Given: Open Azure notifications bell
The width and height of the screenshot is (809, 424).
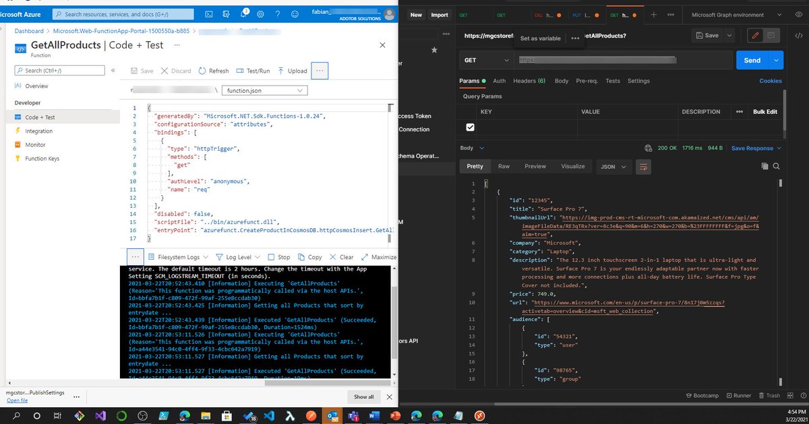Looking at the screenshot, I should coord(243,13).
